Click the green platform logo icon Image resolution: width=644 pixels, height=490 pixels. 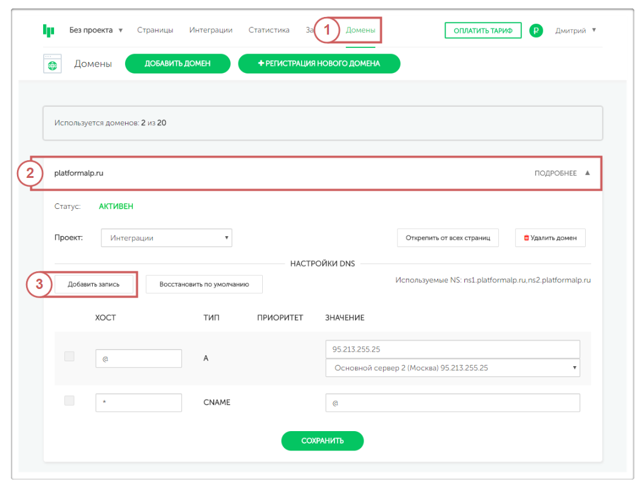49,30
